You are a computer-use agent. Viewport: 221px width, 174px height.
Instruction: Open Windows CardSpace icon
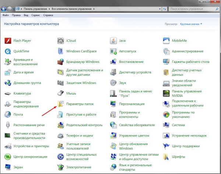pyautogui.click(x=61, y=51)
